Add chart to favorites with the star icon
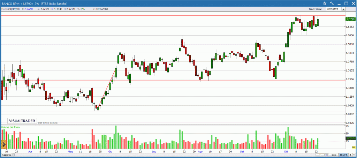Screen dimensions: 357x158 [x=325, y=3]
